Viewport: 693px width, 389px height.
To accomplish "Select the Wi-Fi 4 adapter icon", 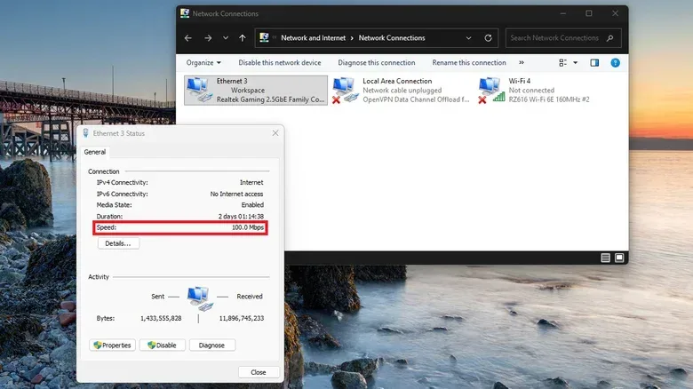I will [x=491, y=90].
